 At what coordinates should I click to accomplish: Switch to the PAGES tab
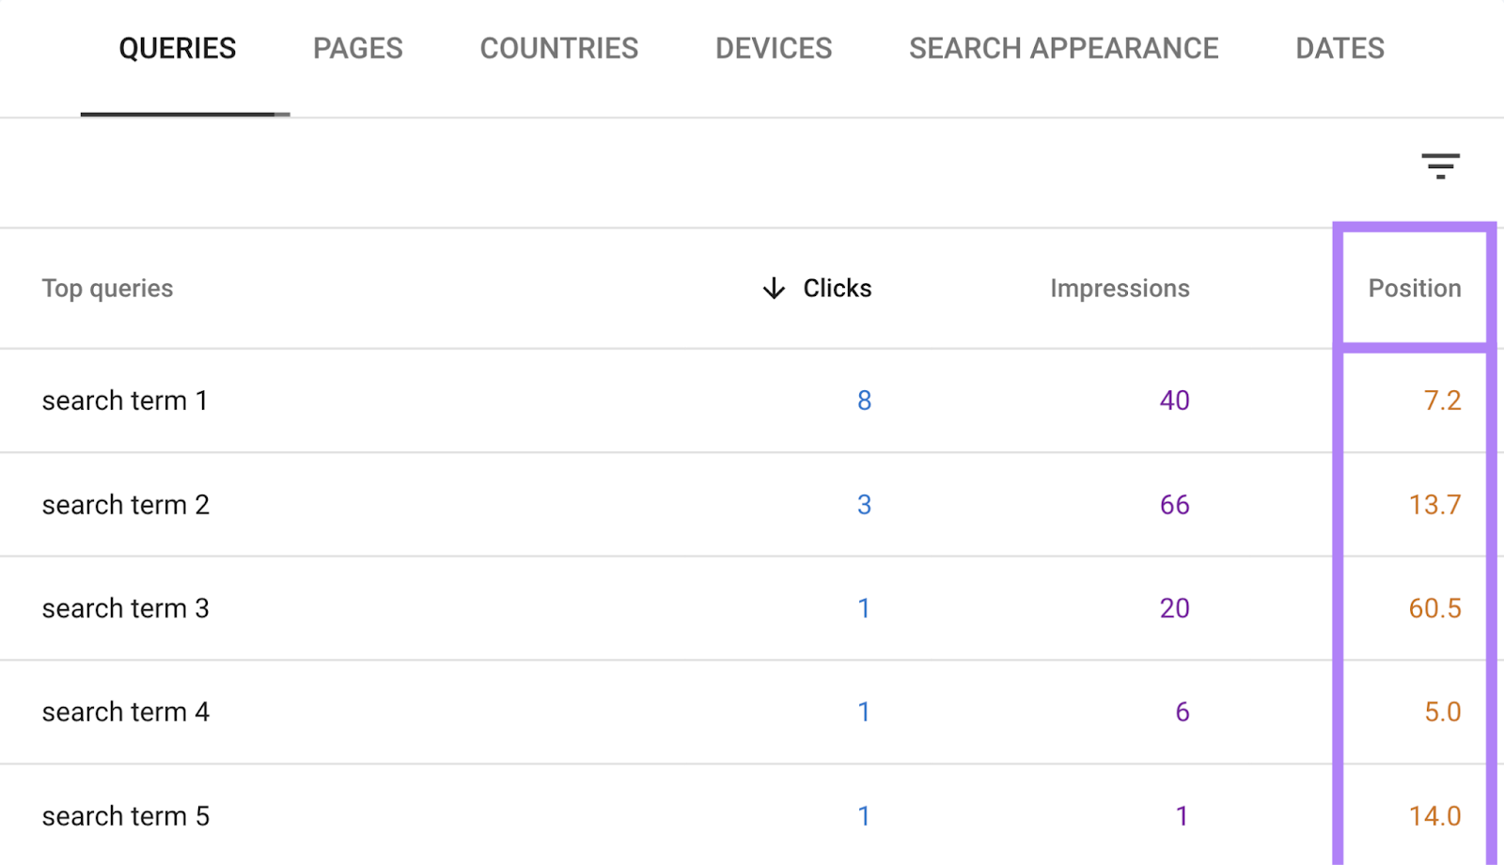click(357, 48)
